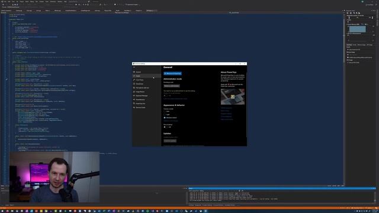Open the View menu in Visual Studio
This screenshot has height=213, width=379.
13,1
